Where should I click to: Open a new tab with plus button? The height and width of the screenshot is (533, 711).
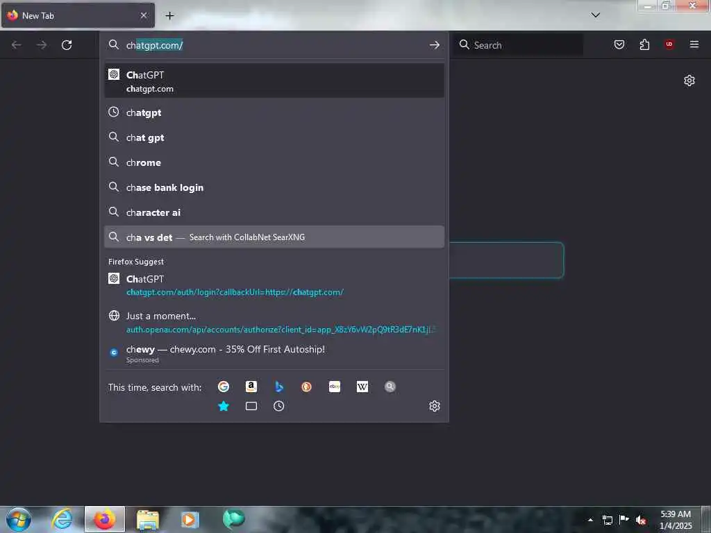pos(169,16)
